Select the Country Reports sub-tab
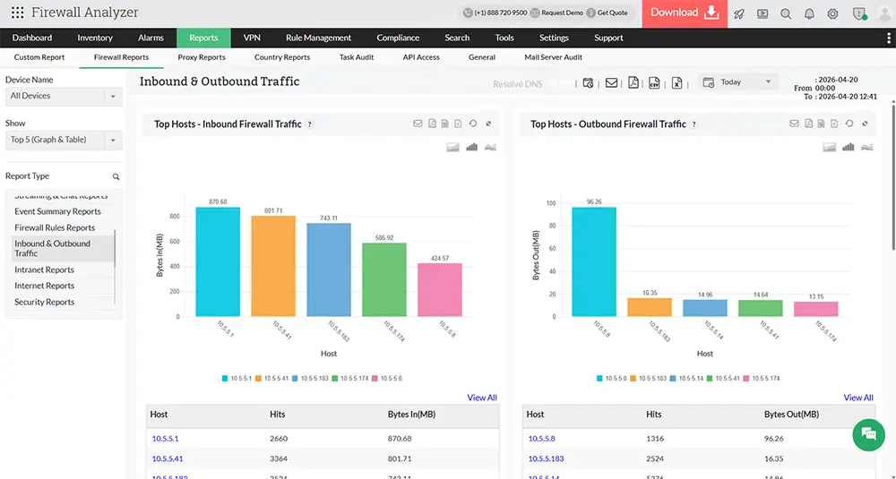Screen dimensions: 896x479 pos(282,57)
